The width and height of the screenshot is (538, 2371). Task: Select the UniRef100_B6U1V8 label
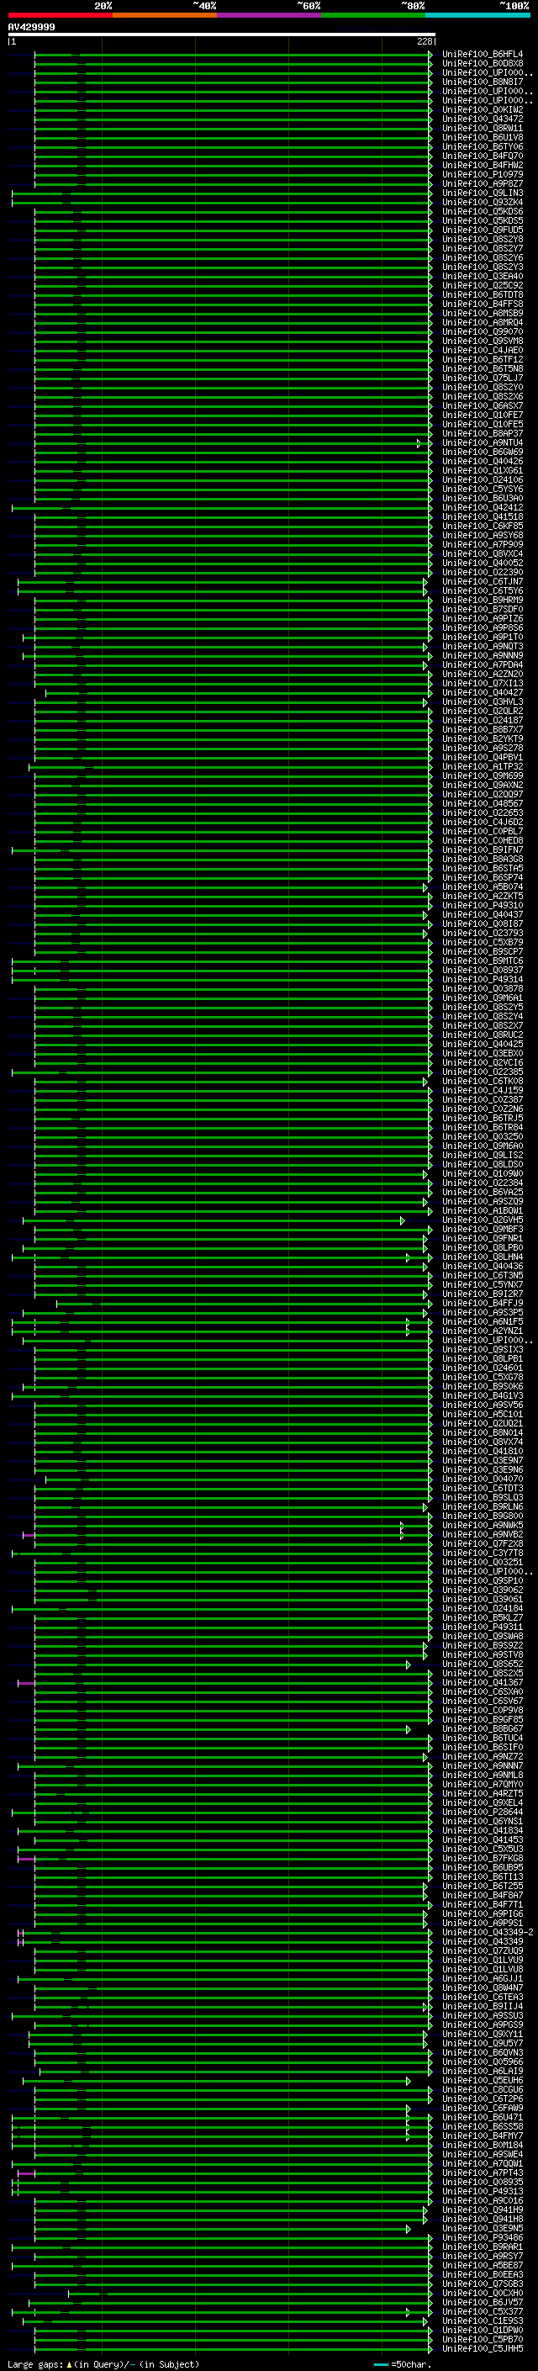coord(483,137)
